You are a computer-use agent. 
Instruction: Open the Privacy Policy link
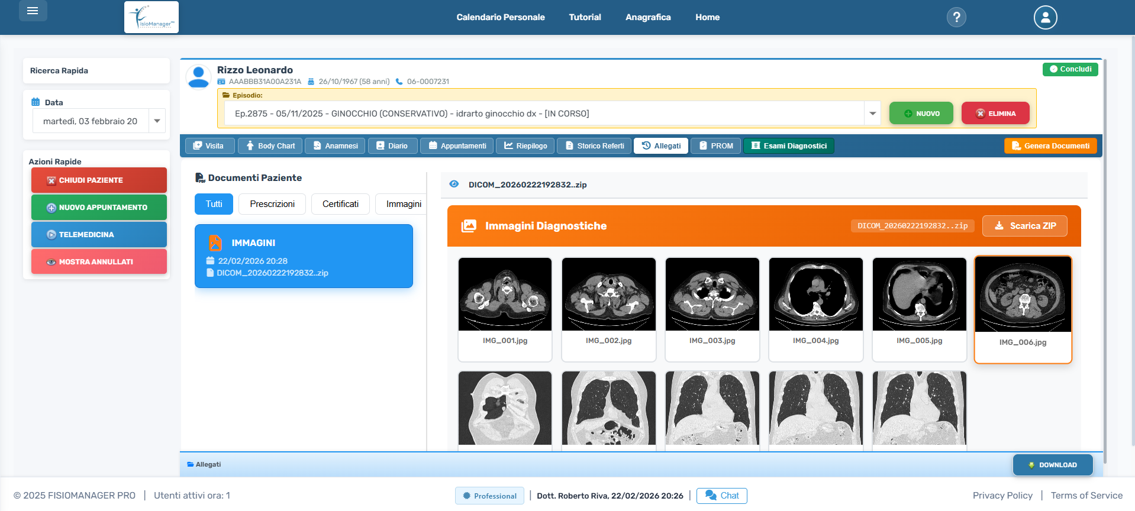[x=1002, y=496]
